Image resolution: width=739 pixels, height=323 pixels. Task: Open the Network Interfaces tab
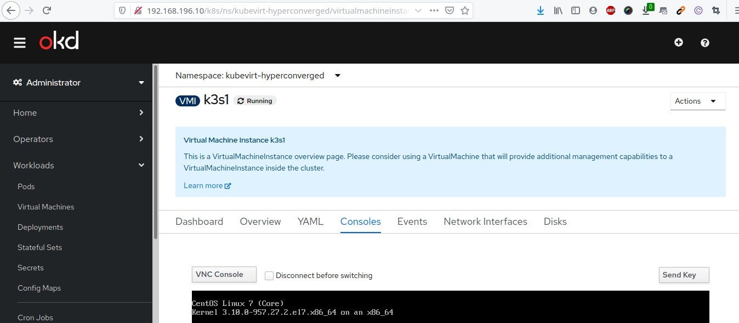tap(486, 222)
